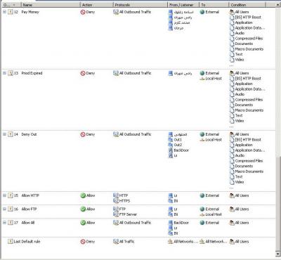Click the Deny icon in Prod Expired rule
The image size is (281, 260).
coord(83,73)
